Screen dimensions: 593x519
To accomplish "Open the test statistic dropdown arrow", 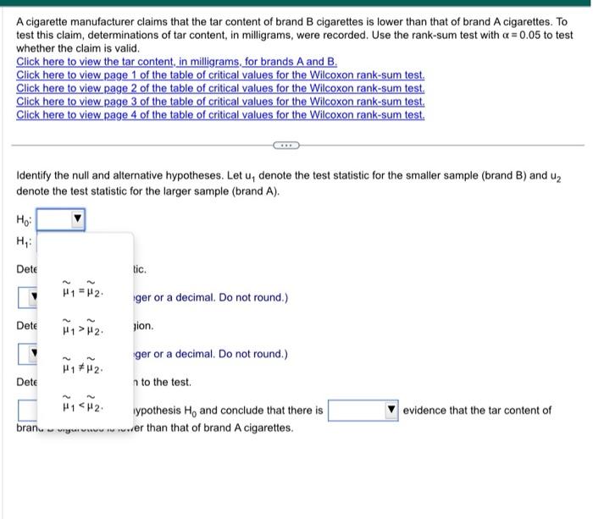I will 34,296.
